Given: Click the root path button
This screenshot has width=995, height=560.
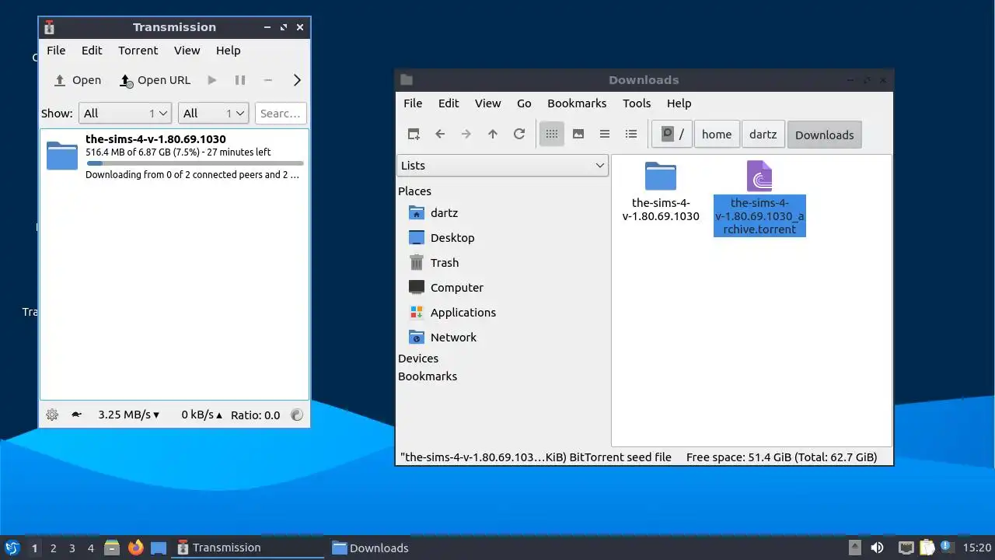Looking at the screenshot, I should [672, 135].
